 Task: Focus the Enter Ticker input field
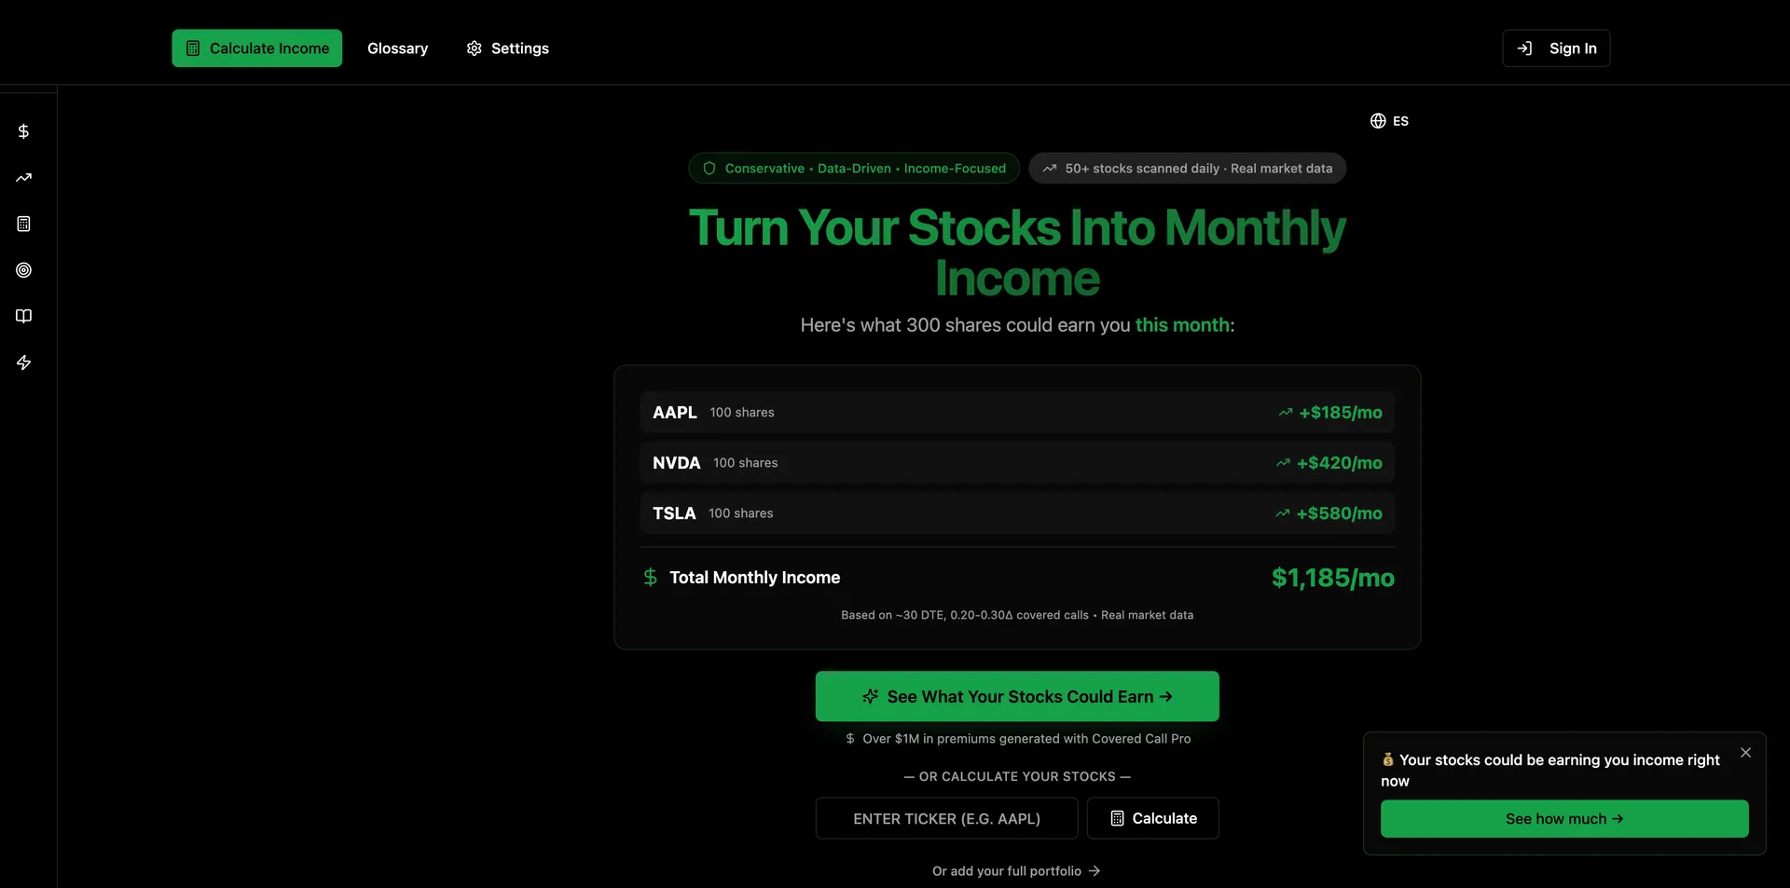click(x=946, y=818)
